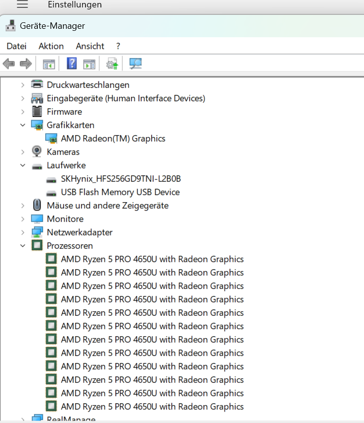Click the Netzwerkadapter network icon
364x423 pixels.
coord(37,232)
